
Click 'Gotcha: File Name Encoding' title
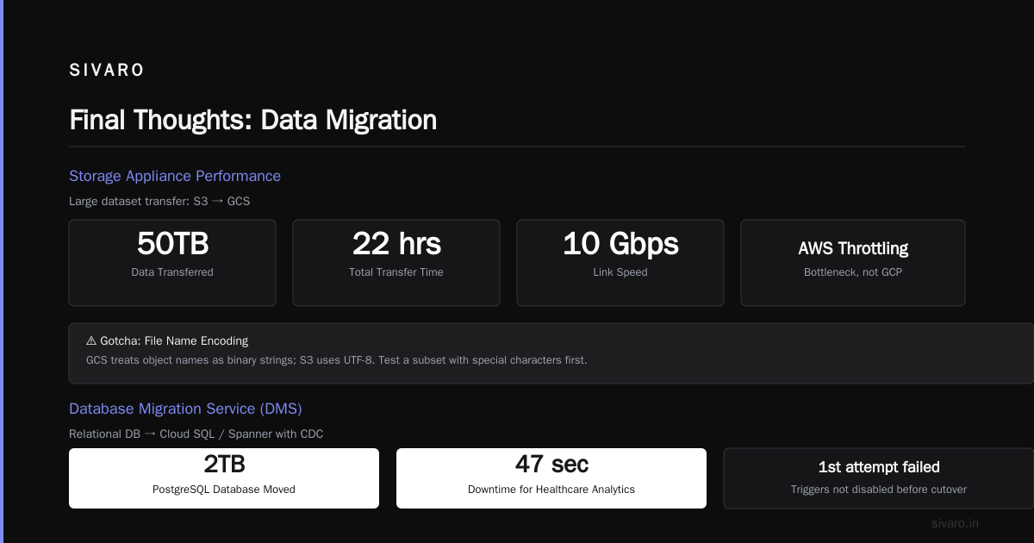point(174,340)
